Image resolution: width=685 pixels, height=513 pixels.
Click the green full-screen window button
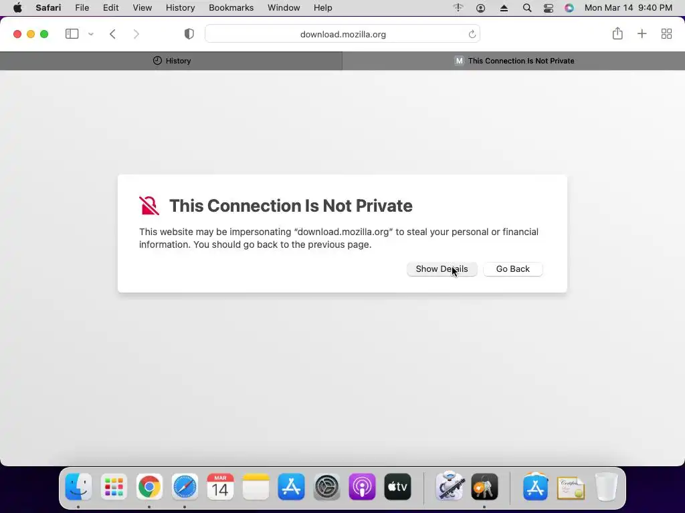(44, 34)
